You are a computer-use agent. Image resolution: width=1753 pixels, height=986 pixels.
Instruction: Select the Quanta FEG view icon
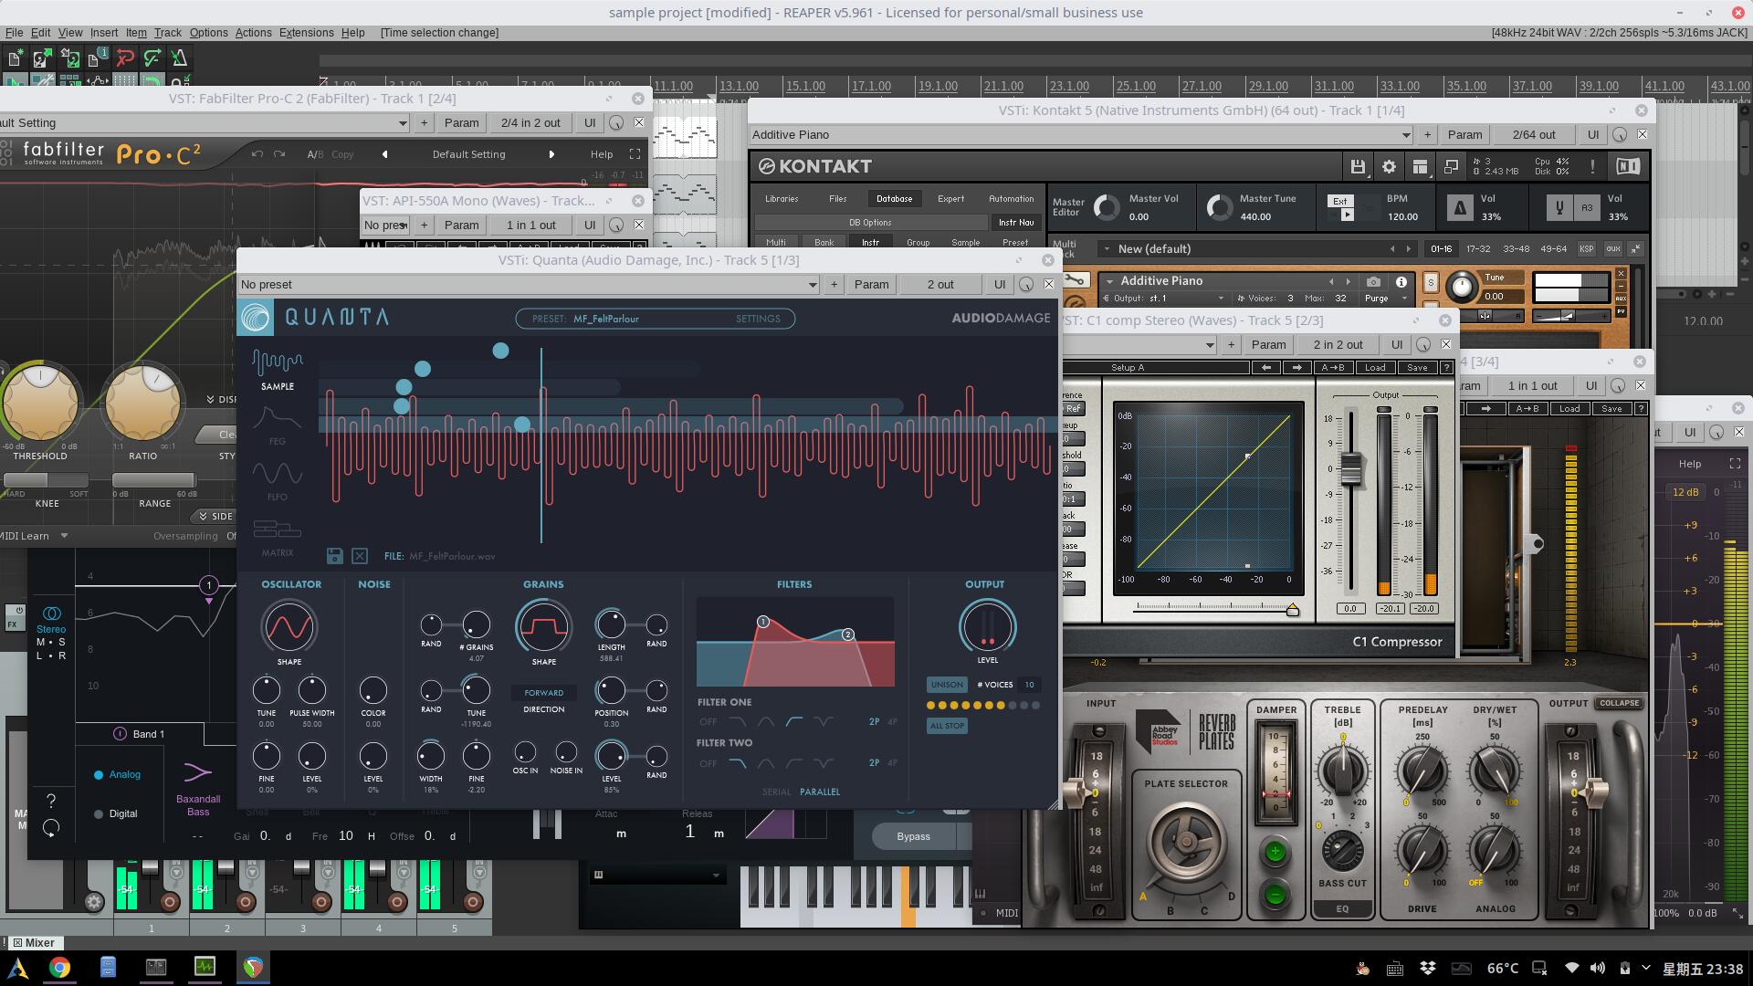point(278,419)
